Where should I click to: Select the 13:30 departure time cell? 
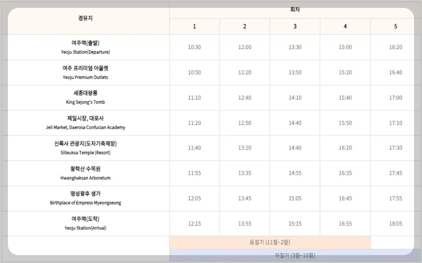[x=295, y=47]
